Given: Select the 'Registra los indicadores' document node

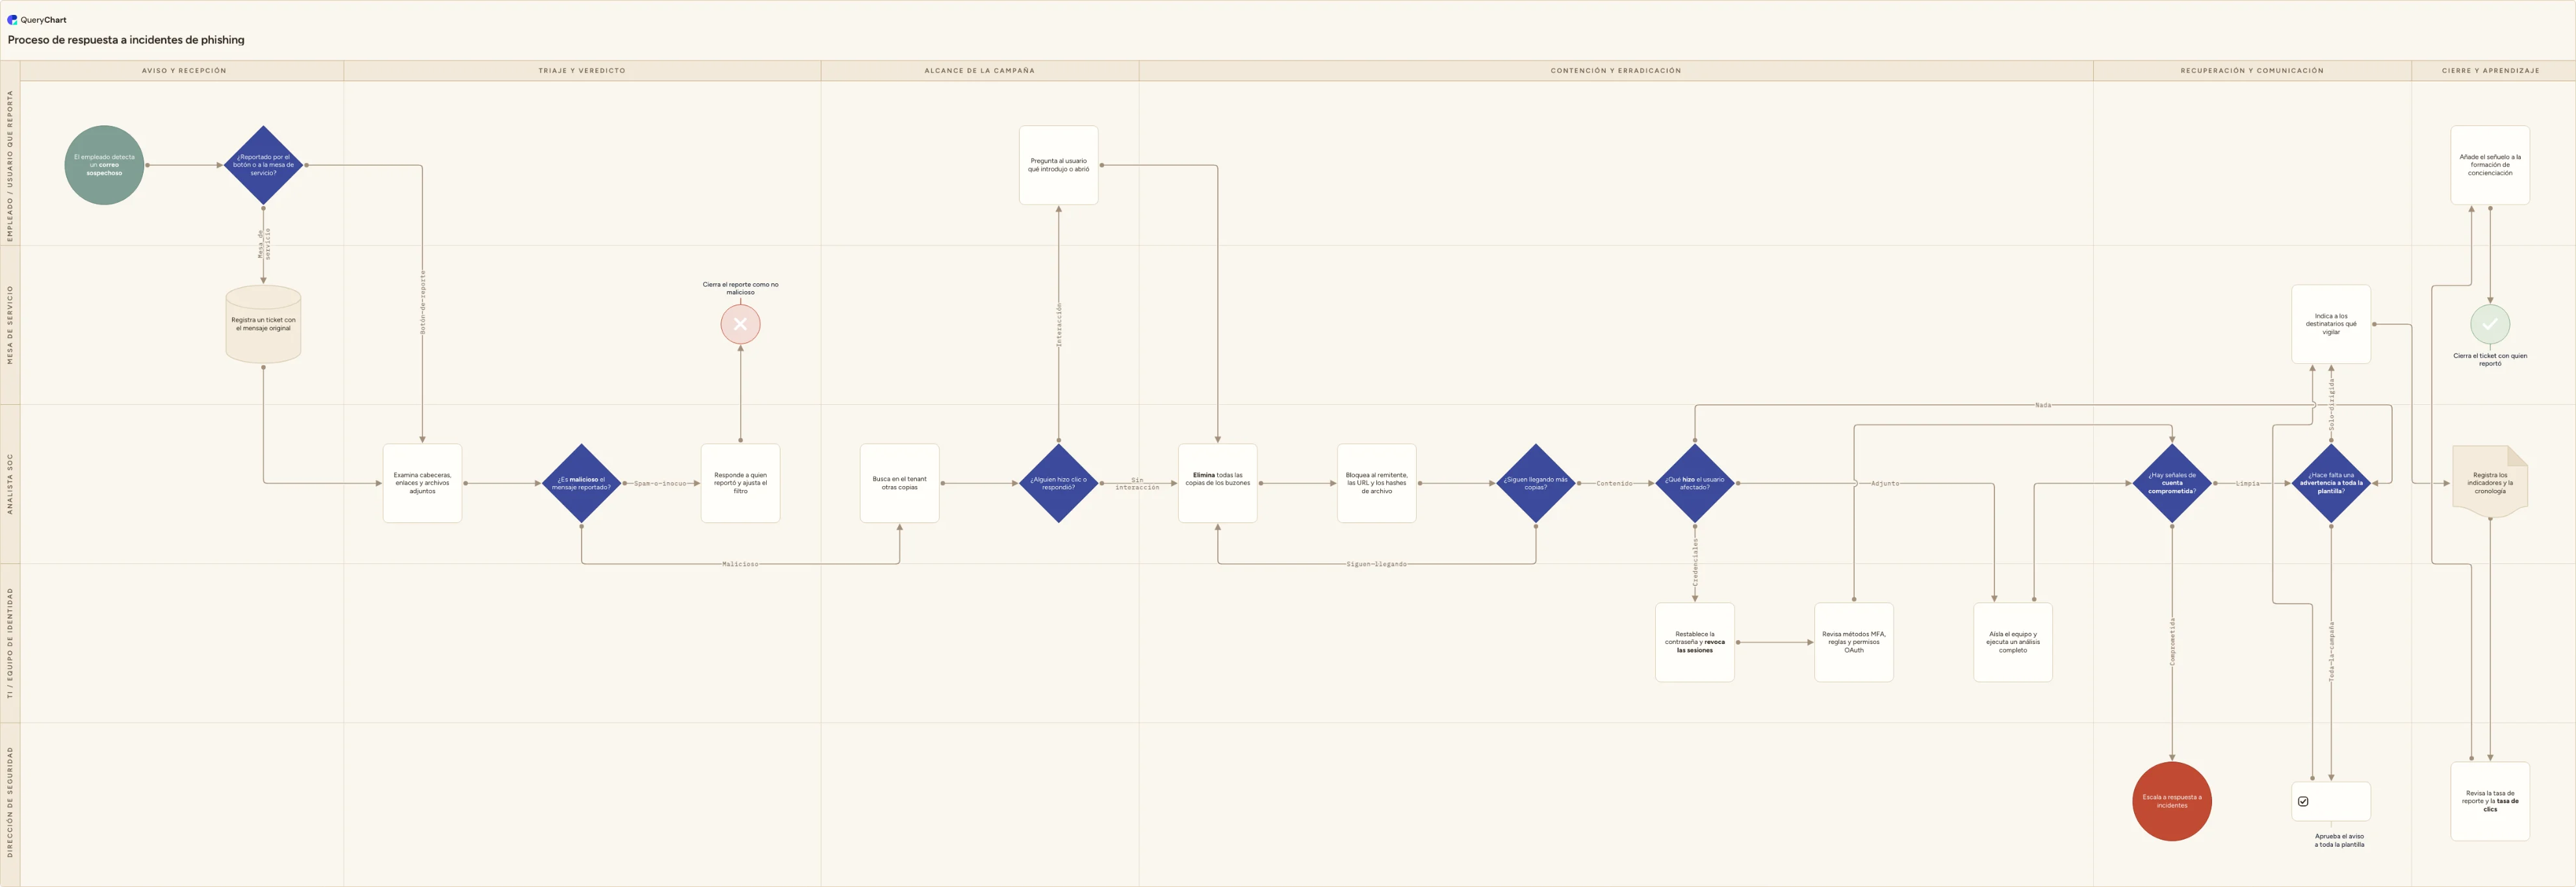Looking at the screenshot, I should (x=2489, y=483).
